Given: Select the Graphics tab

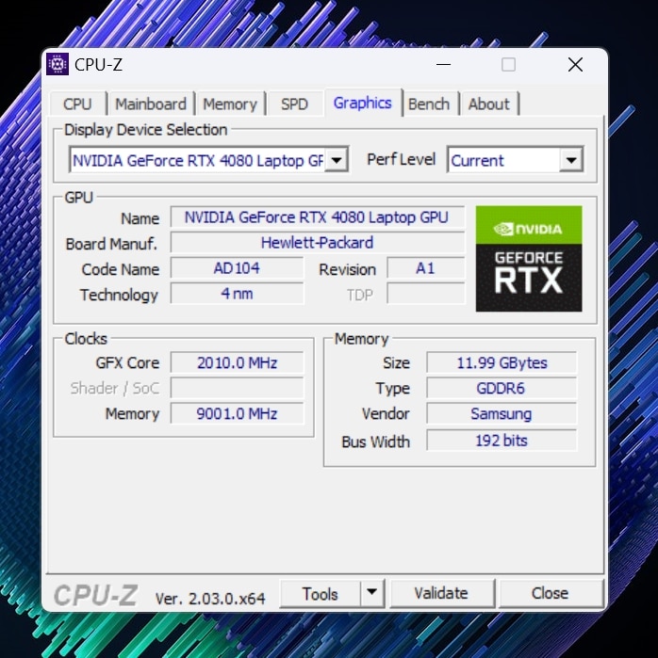Looking at the screenshot, I should tap(362, 103).
